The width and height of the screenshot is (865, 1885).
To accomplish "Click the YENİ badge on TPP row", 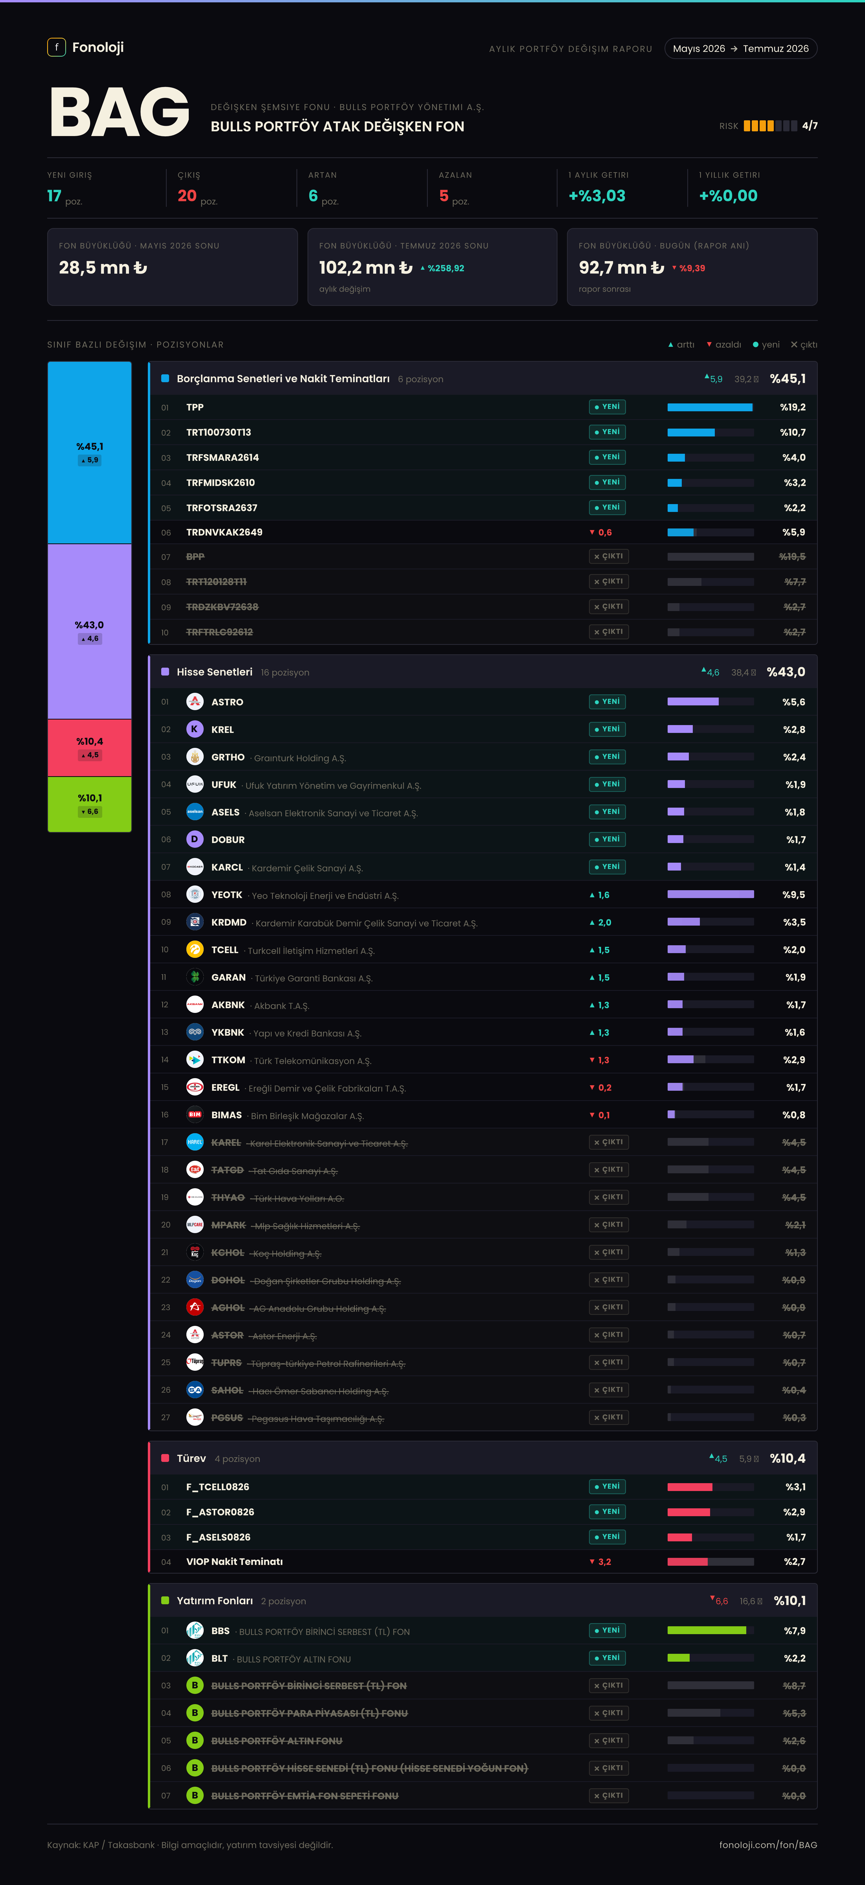I will [607, 407].
